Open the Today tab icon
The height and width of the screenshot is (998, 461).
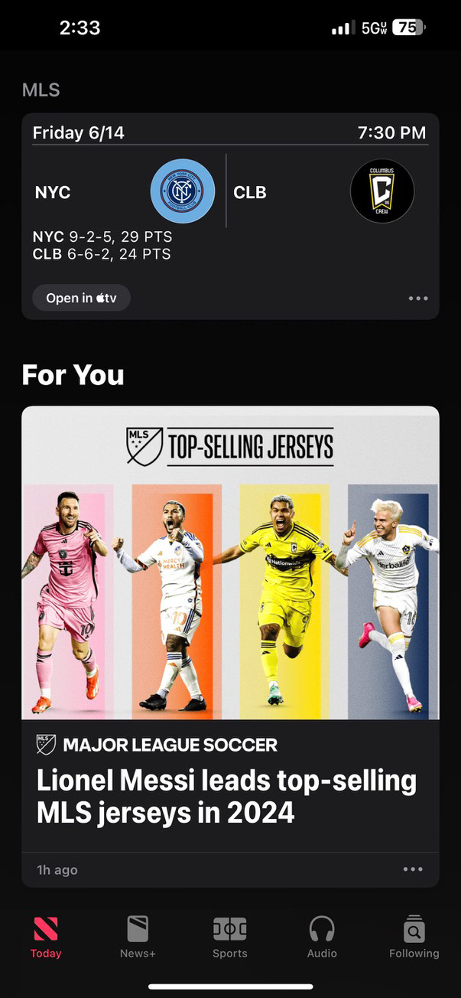[46, 928]
